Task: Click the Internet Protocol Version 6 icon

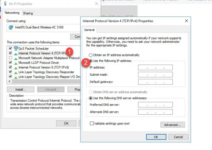Action: pos(16,68)
